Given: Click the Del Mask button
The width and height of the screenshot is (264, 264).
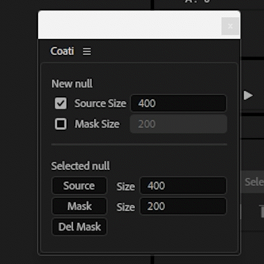Looking at the screenshot, I should 79,227.
